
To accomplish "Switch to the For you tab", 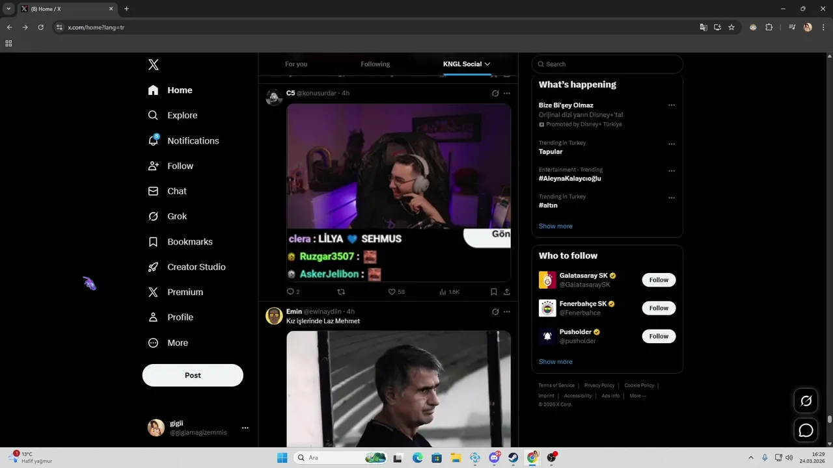I will click(x=296, y=64).
